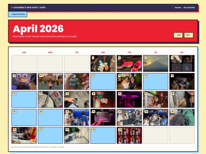Screen dimensions: 206x154
Task: Open April 4 video call collage entry
Action: (182, 64)
